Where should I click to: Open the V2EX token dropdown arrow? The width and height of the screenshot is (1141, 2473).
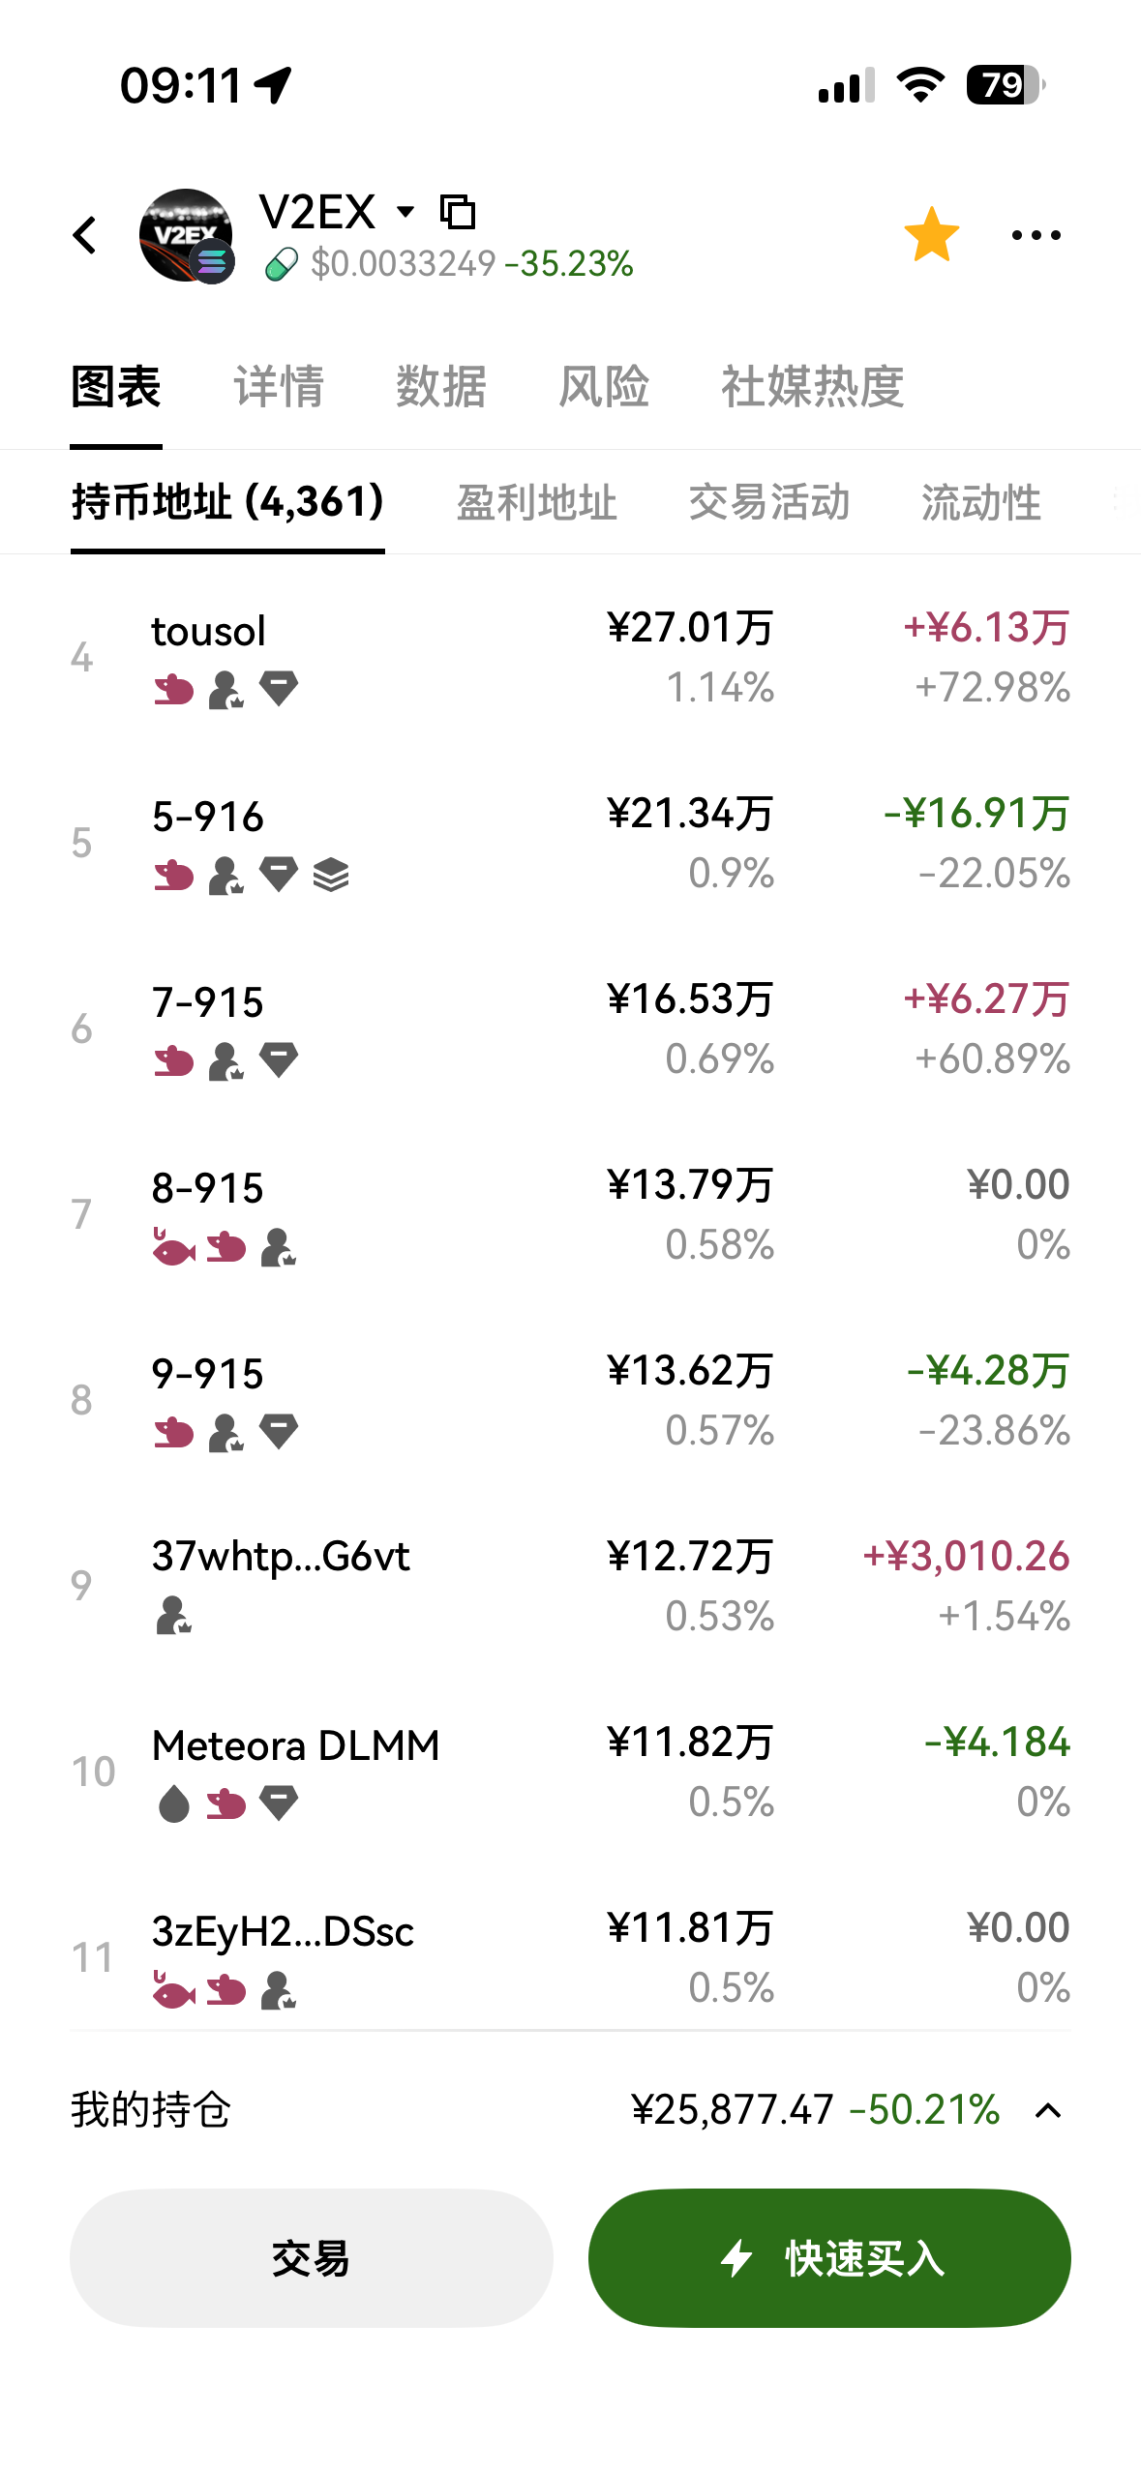[406, 211]
